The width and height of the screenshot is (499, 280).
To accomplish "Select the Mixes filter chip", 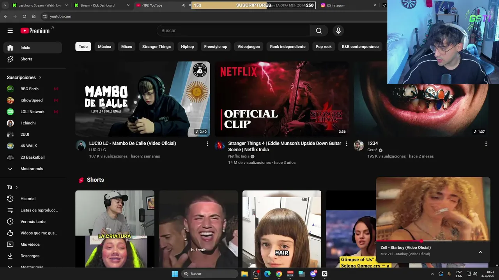I will pos(127,47).
